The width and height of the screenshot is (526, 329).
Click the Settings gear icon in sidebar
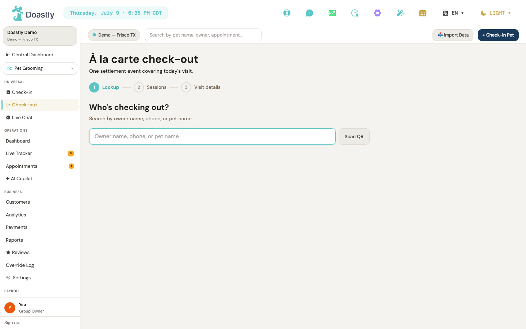click(8, 278)
